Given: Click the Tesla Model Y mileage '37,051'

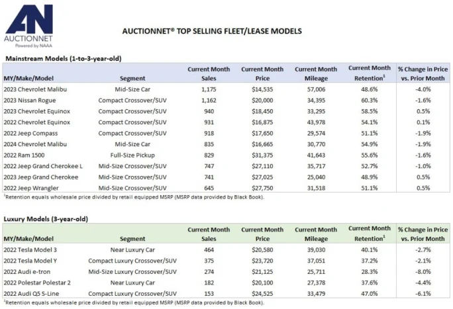Looking at the screenshot, I should pos(316,261).
